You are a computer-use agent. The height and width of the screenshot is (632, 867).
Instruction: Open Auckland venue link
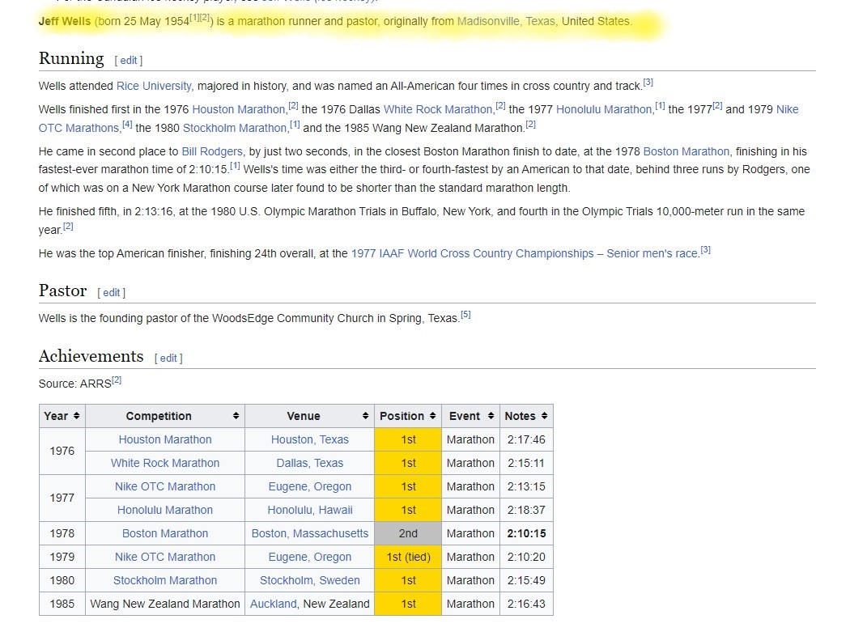click(273, 604)
